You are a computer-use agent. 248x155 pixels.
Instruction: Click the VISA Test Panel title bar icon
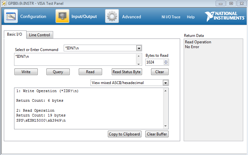tap(4, 3)
